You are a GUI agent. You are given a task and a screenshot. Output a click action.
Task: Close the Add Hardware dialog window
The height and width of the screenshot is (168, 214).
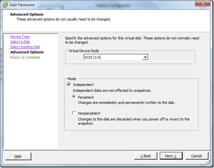[203, 3]
